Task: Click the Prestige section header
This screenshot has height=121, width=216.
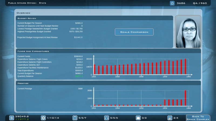Action: 22,83
